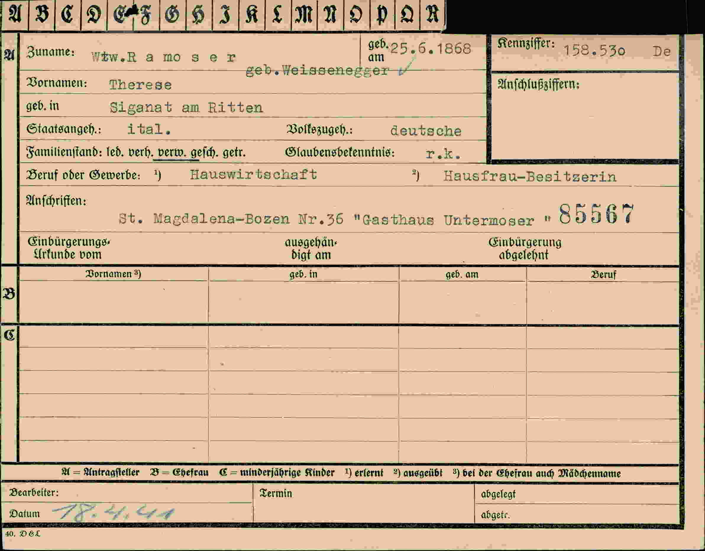Image resolution: width=705 pixels, height=551 pixels.
Task: Click the surname 'Wtw.R a mo s e r'
Action: pyautogui.click(x=164, y=57)
